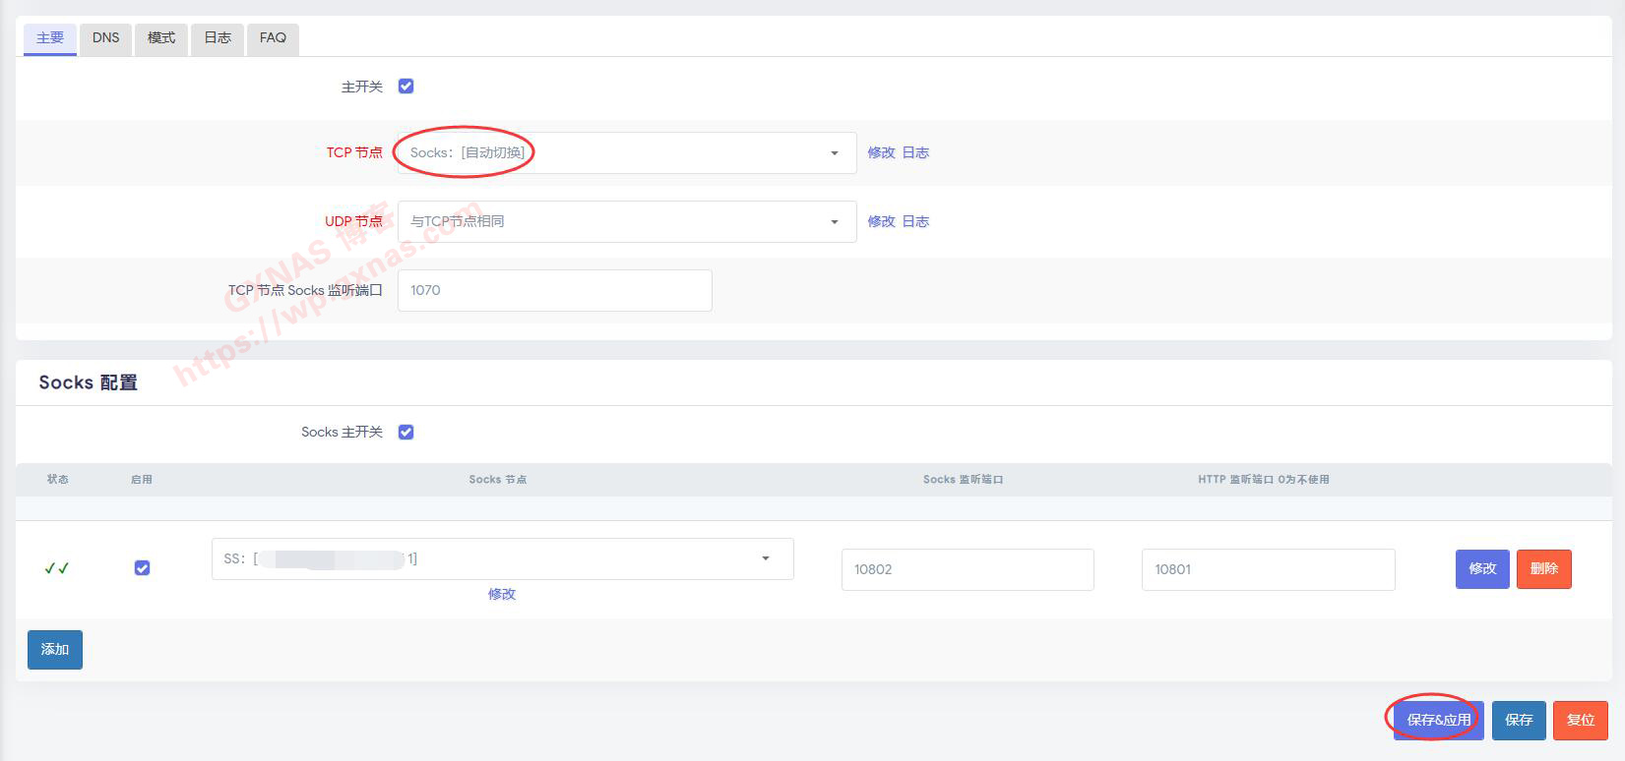
Task: Click the 保存&应用 button
Action: [x=1438, y=720]
